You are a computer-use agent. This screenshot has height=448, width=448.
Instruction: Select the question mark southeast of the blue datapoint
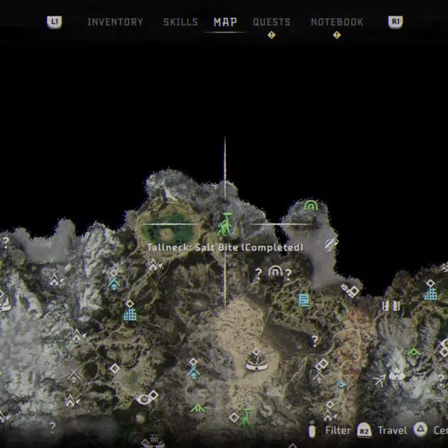[315, 341]
